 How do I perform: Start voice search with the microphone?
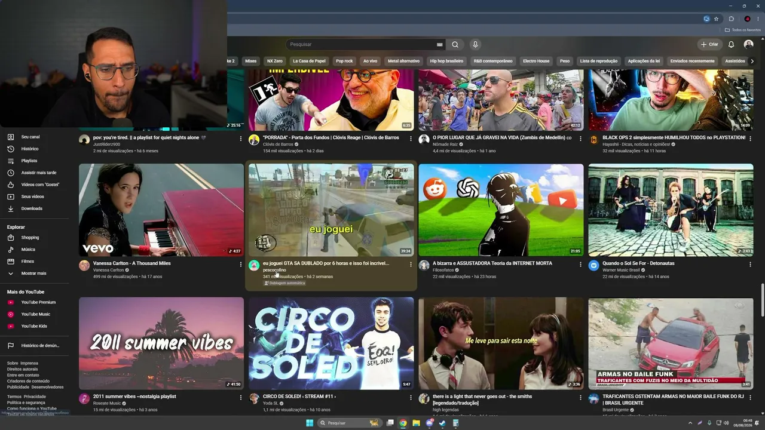coord(475,44)
